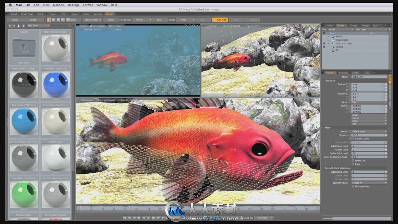
Task: Click the Name field containing ROCKFISH
Action: coord(369,77)
